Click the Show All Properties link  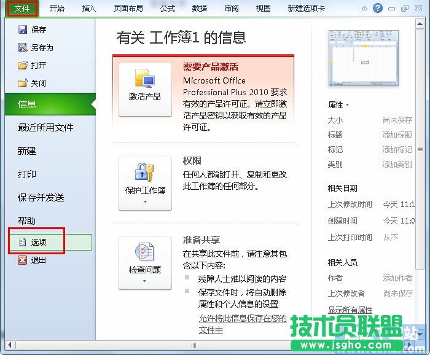(350, 310)
